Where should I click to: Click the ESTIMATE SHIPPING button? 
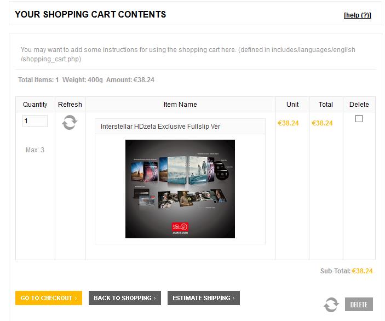point(204,298)
